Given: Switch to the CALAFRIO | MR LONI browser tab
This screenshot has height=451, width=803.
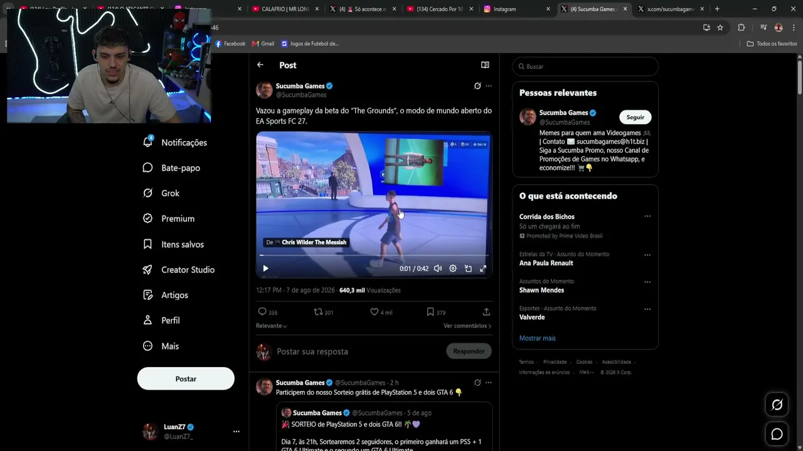Looking at the screenshot, I should click(285, 9).
